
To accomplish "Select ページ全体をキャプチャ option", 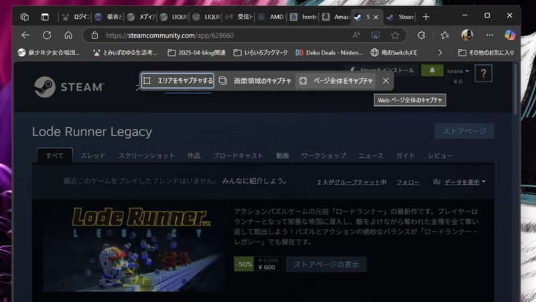I will pos(336,81).
